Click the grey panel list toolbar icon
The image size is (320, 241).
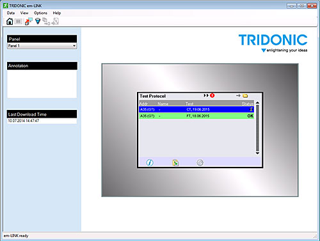[x=19, y=21]
